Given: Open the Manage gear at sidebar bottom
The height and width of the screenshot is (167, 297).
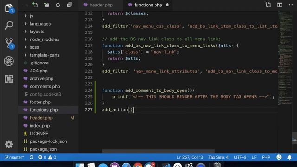Looking at the screenshot, I should pos(9,144).
